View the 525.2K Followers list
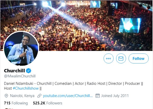 (x=48, y=103)
